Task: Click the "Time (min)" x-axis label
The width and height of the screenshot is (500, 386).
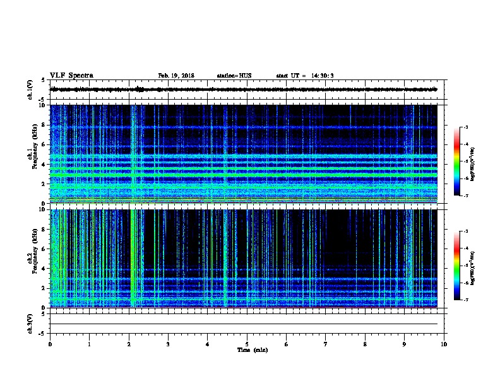Action: coord(253,349)
